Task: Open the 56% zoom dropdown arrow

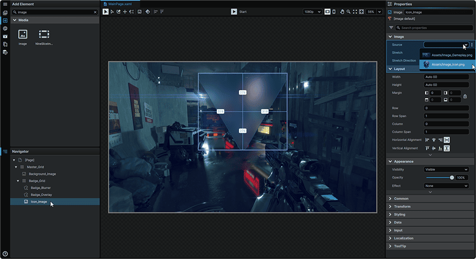Action: coord(379,12)
